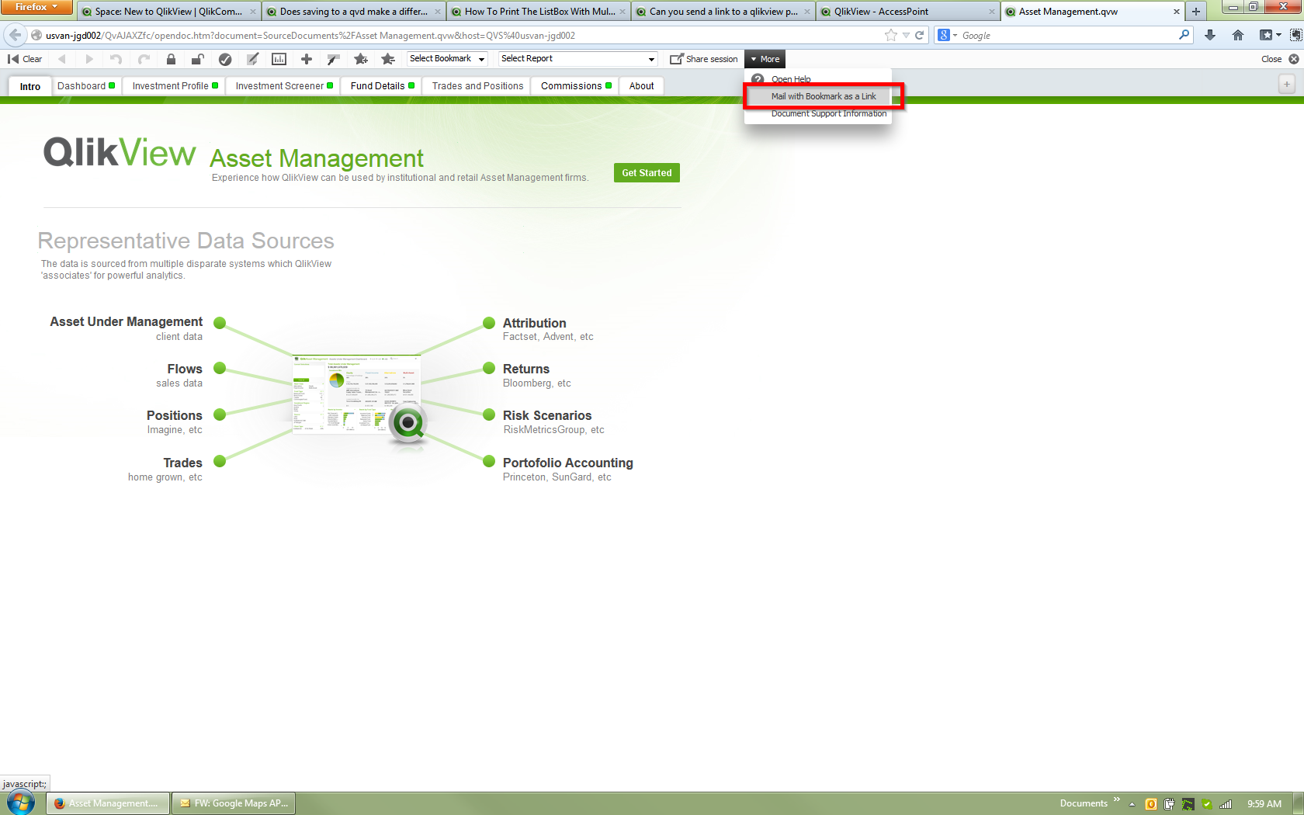1304x815 pixels.
Task: Open the Firefox application menu button
Action: (36, 7)
